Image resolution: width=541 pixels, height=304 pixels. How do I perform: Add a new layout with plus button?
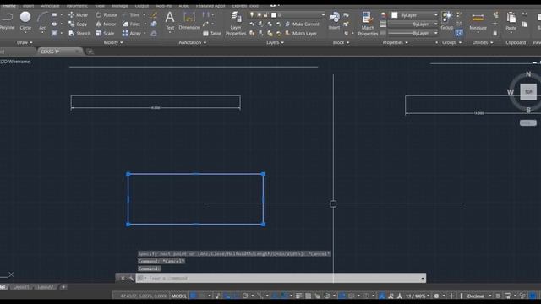pos(63,287)
